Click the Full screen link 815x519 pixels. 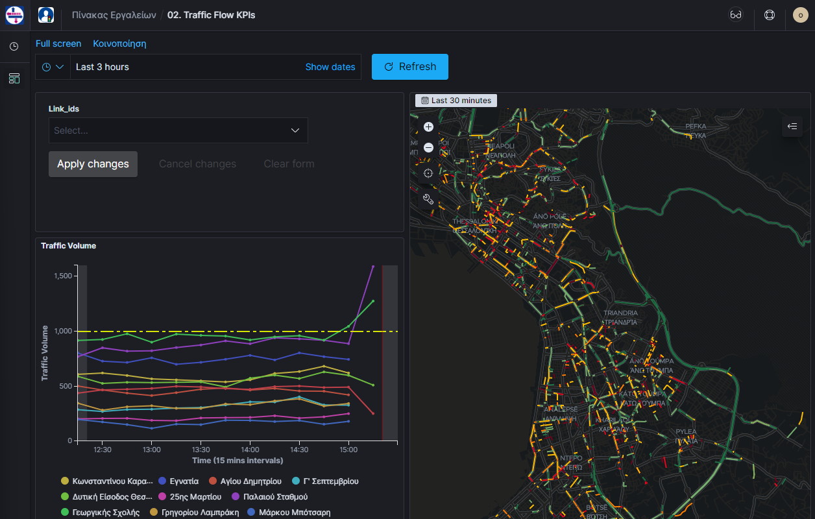click(x=58, y=43)
